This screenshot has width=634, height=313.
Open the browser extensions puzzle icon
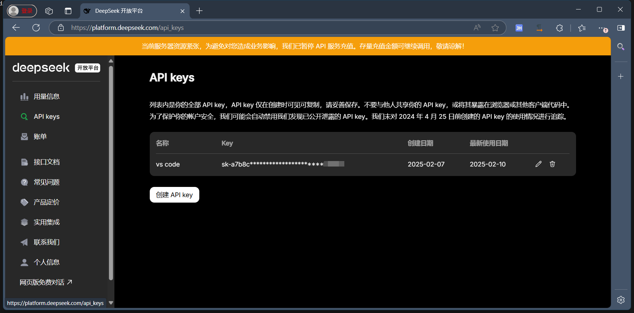click(x=559, y=28)
